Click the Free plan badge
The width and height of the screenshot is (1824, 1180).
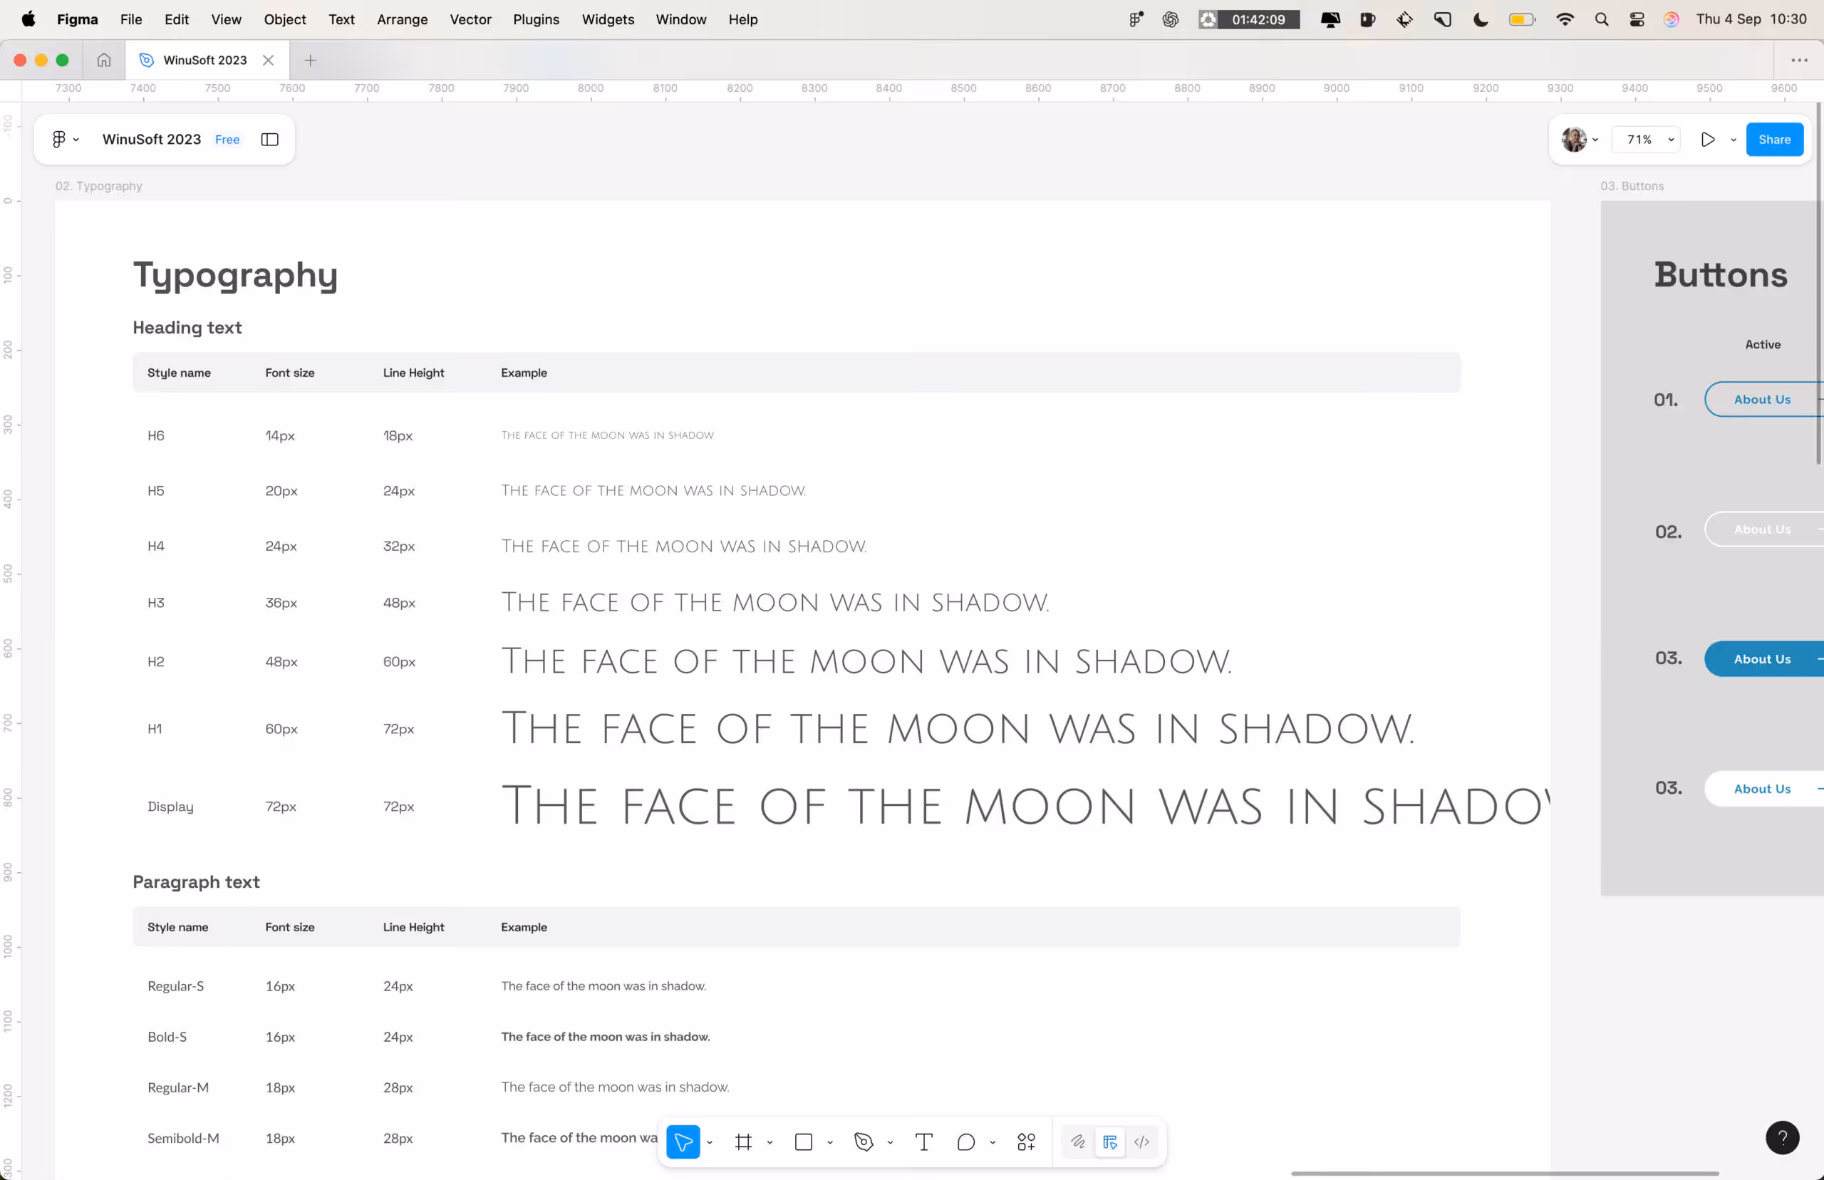[227, 140]
